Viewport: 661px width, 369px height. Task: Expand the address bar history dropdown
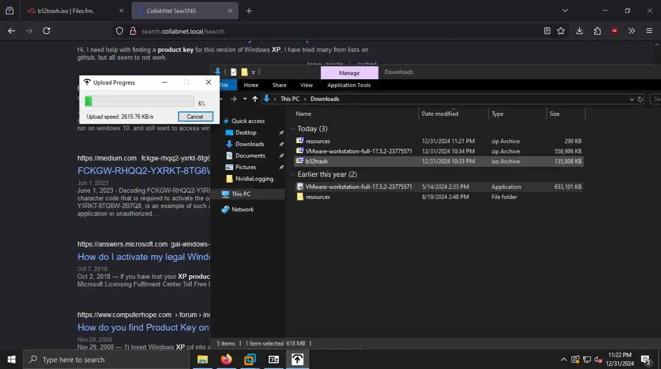pos(632,99)
